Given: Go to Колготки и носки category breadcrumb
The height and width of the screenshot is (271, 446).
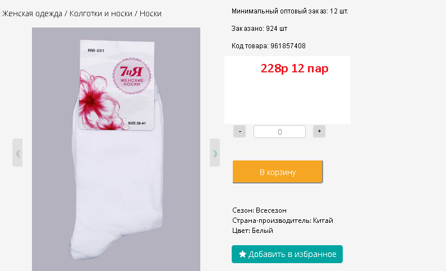Looking at the screenshot, I should (100, 13).
